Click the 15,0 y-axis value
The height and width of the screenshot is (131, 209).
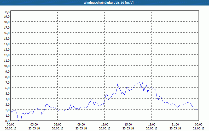tap(7, 39)
